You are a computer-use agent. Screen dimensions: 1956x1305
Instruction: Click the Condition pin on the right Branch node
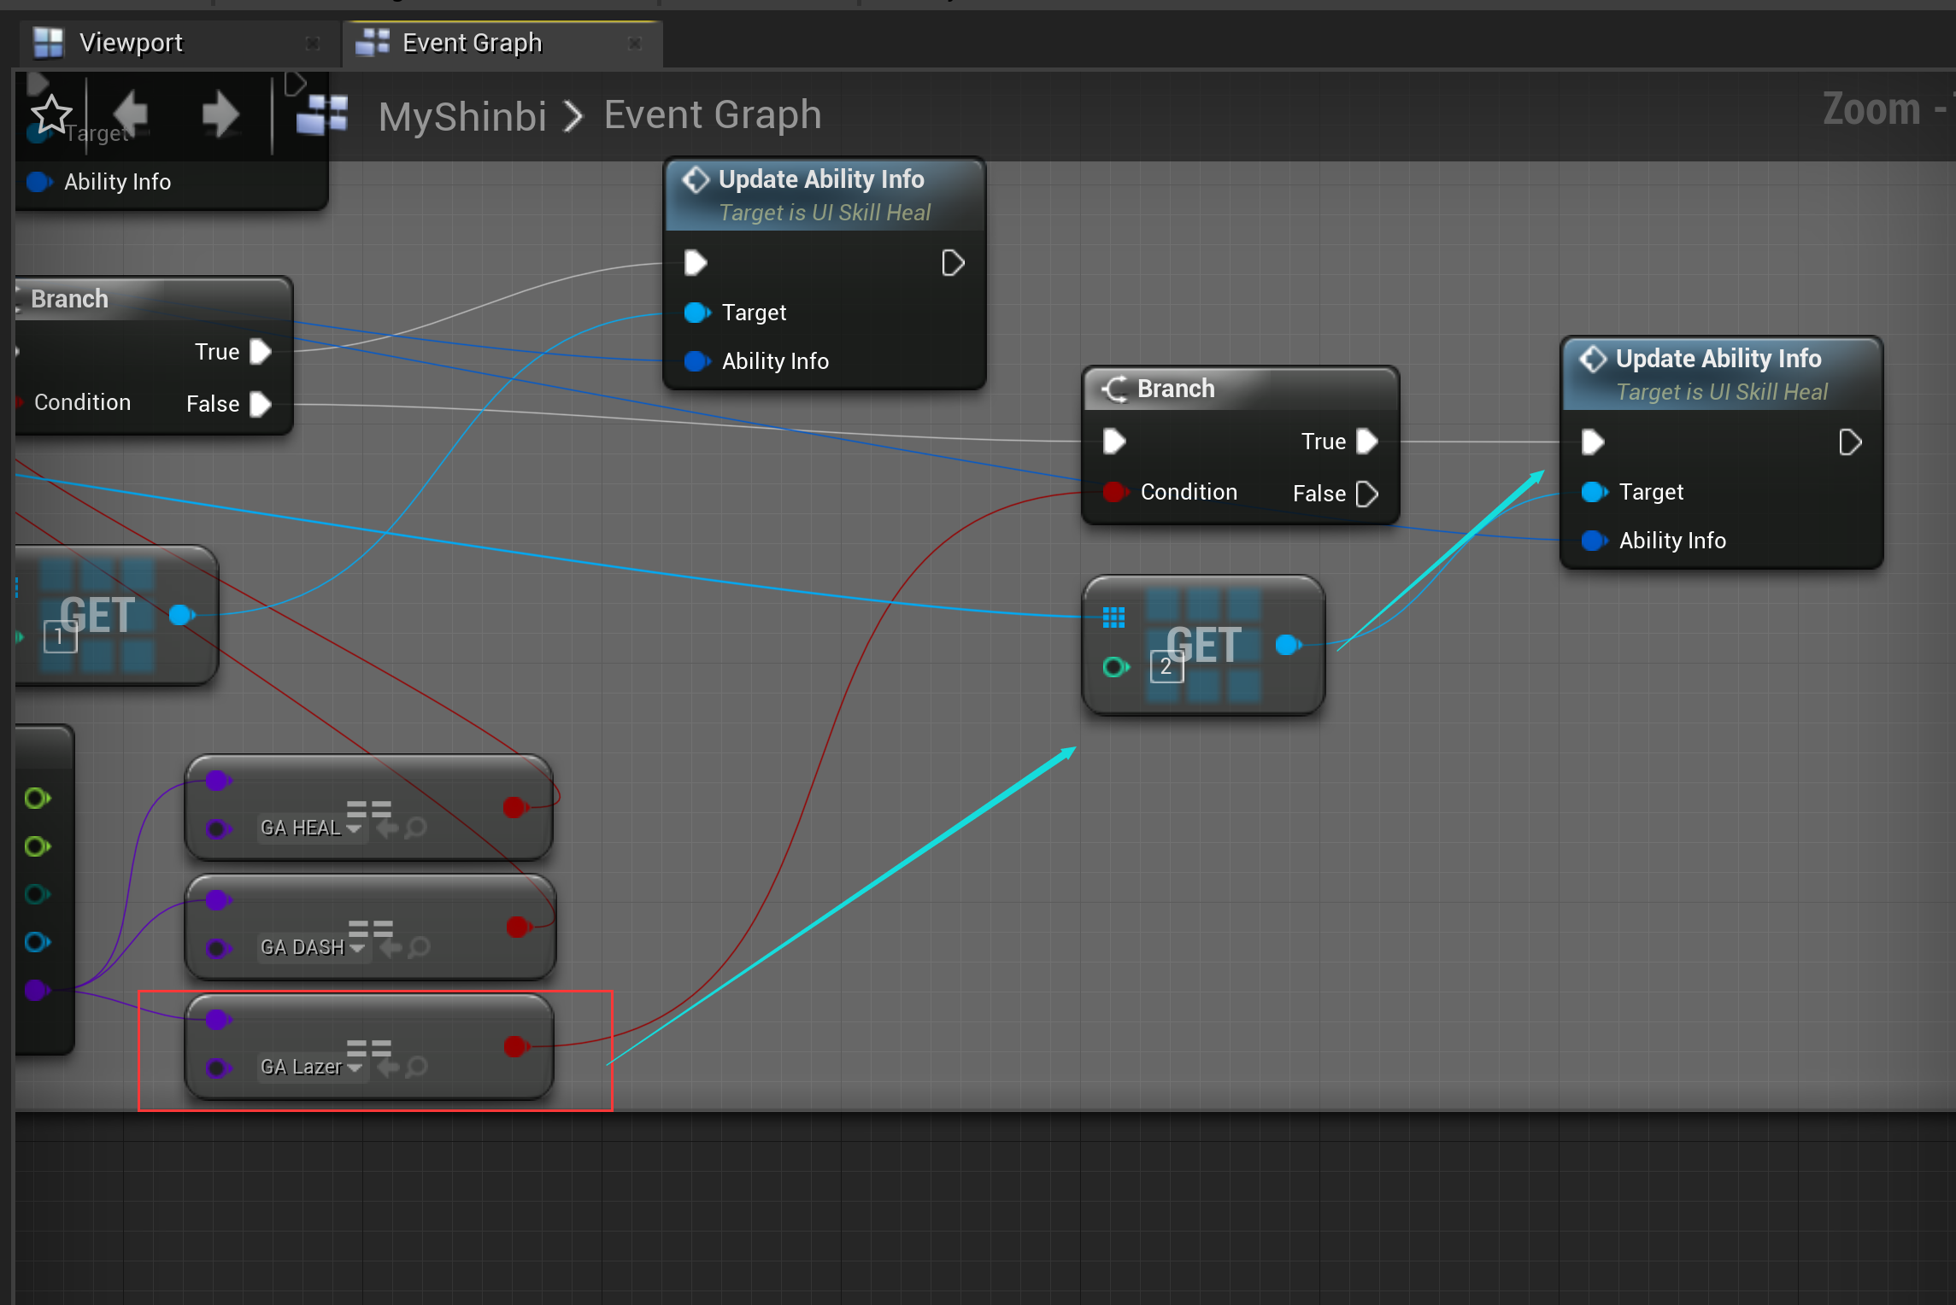click(x=1115, y=492)
